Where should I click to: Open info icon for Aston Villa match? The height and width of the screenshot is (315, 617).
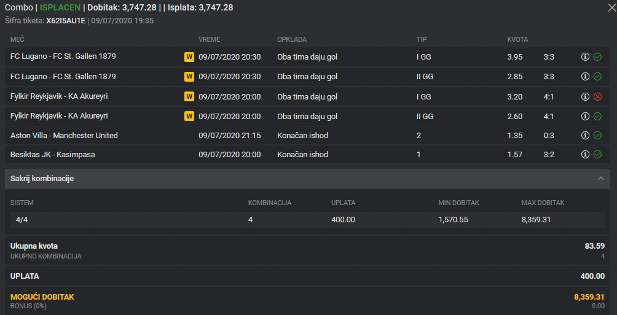585,135
